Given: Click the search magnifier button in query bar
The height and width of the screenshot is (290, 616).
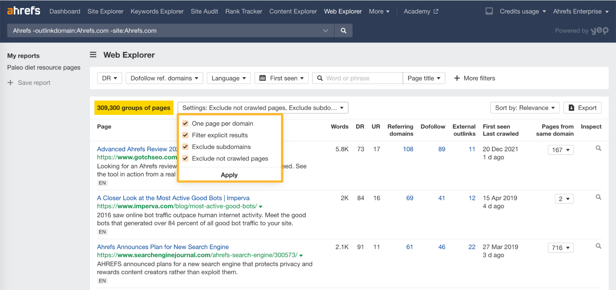Looking at the screenshot, I should 343,30.
